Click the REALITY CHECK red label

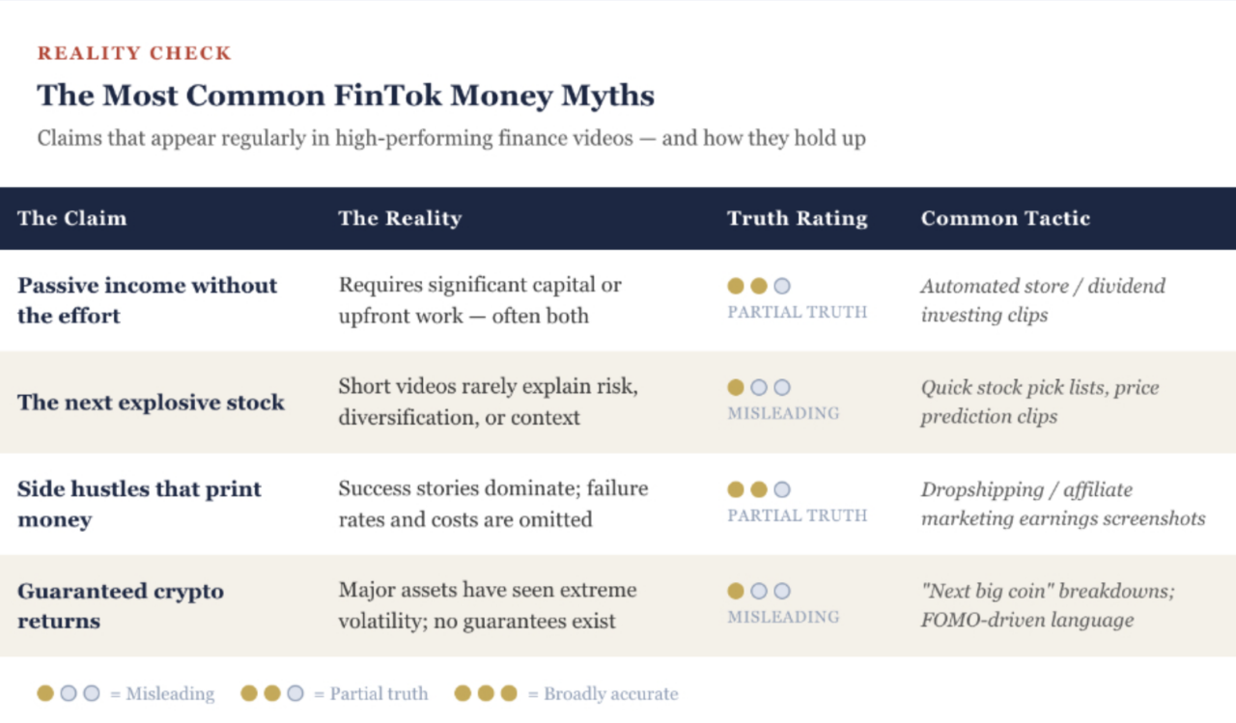pos(134,53)
